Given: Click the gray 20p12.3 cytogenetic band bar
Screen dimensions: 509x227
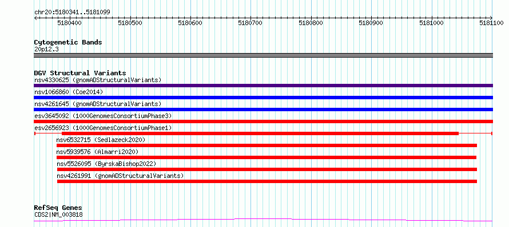Looking at the screenshot, I should tap(263, 55).
